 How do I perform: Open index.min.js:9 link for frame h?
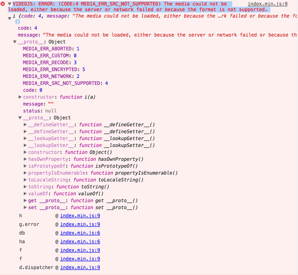pyautogui.click(x=80, y=215)
